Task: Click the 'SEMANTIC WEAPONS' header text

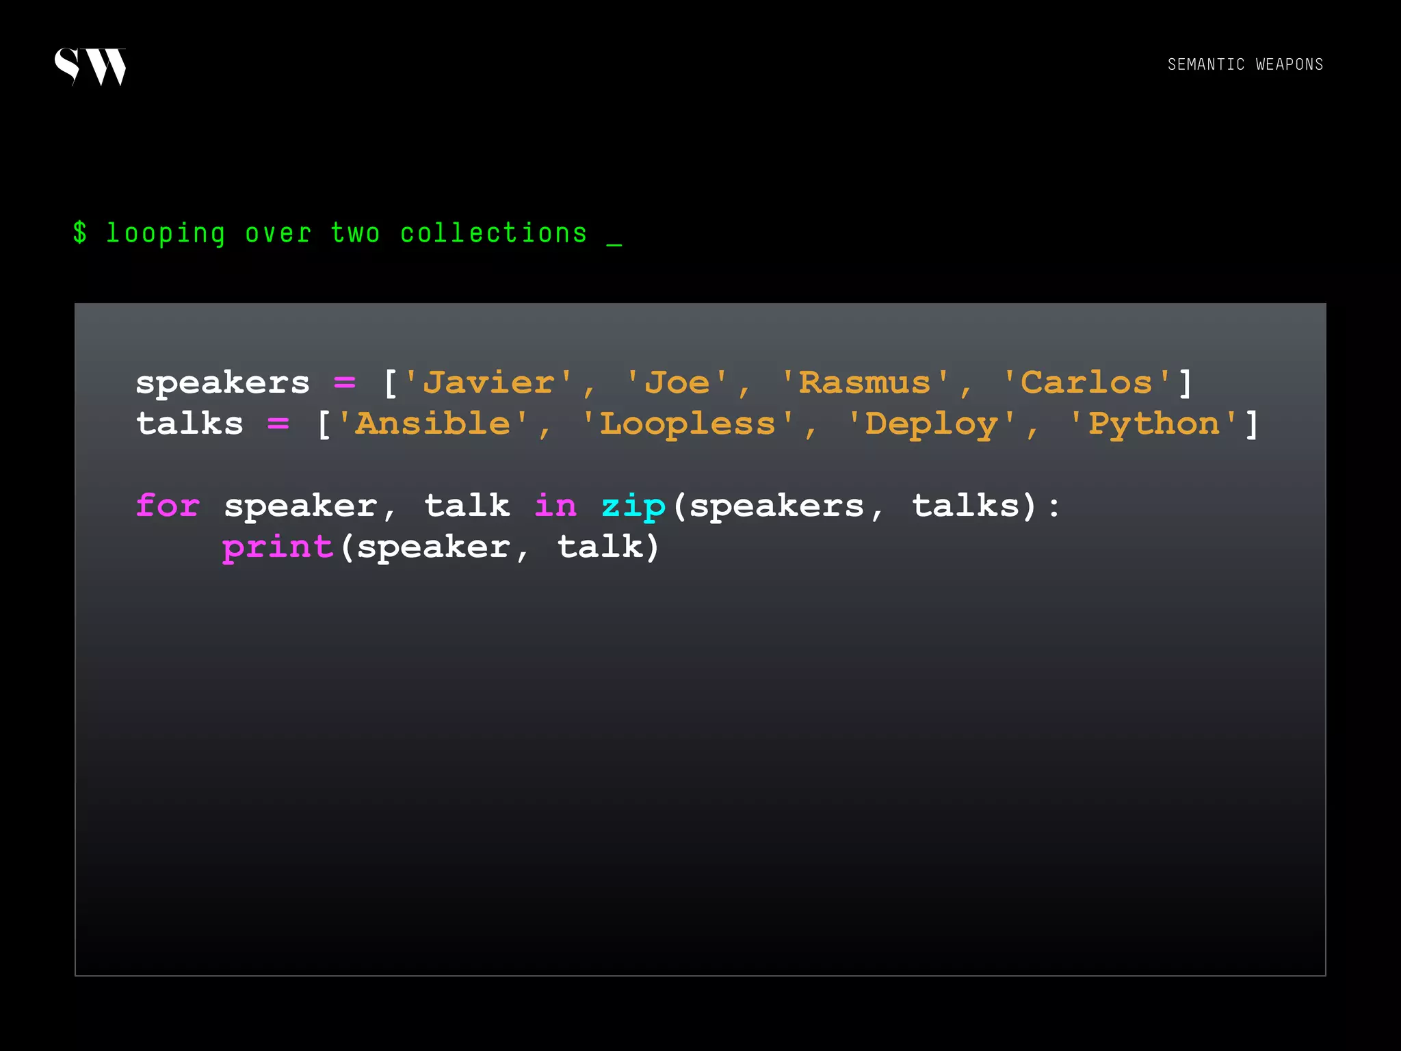Action: 1245,64
